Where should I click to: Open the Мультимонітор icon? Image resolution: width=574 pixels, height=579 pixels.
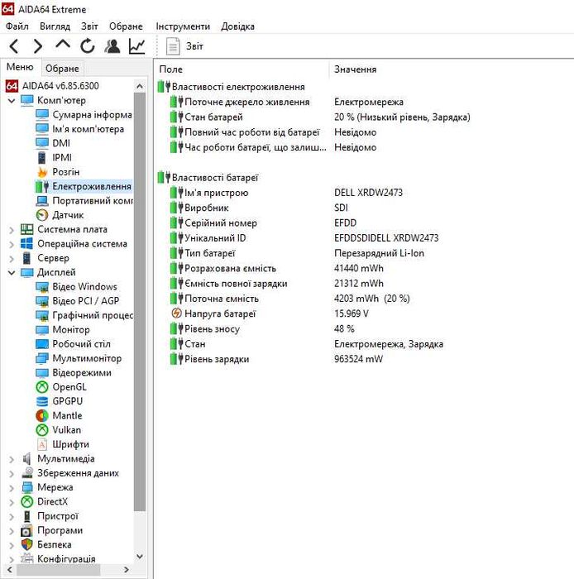(42, 358)
